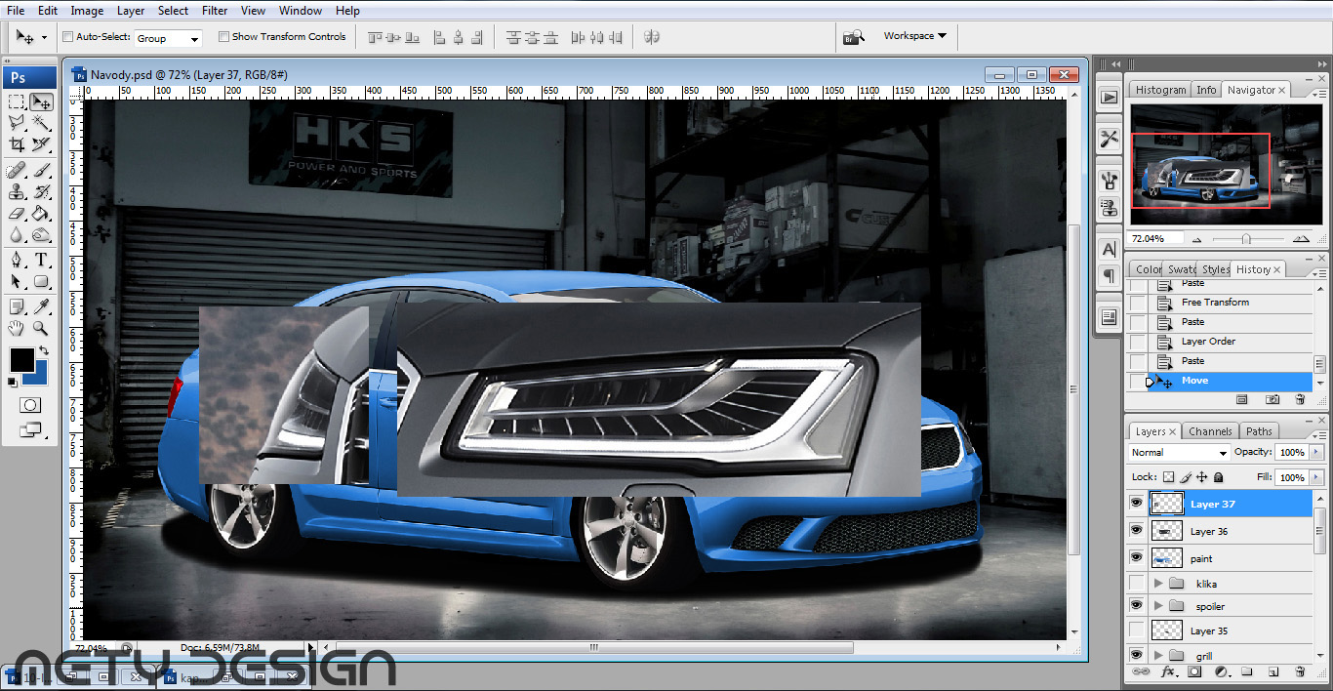The width and height of the screenshot is (1333, 691).
Task: Select the Crop tool
Action: click(x=17, y=144)
